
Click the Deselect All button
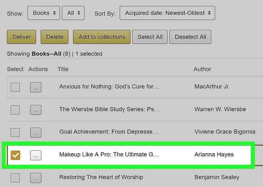pyautogui.click(x=190, y=37)
